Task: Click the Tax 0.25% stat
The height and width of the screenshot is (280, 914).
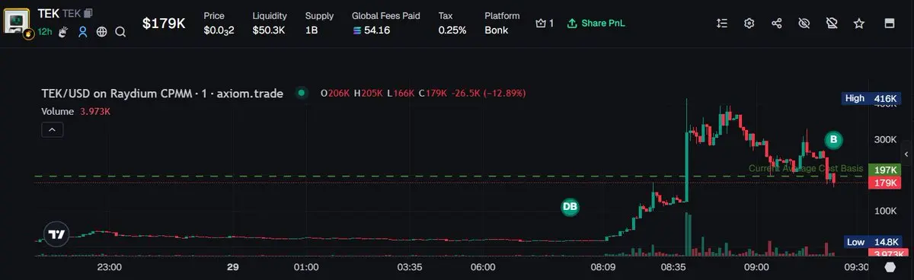Action: pos(452,23)
